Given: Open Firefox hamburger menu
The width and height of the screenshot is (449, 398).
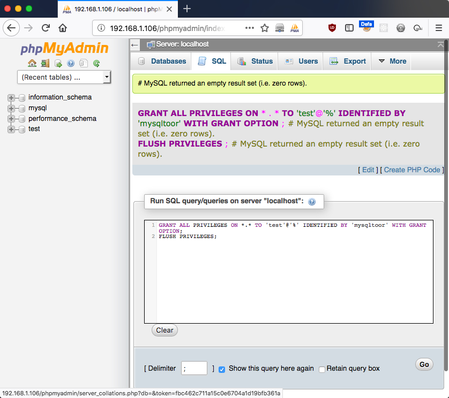Looking at the screenshot, I should pos(439,28).
